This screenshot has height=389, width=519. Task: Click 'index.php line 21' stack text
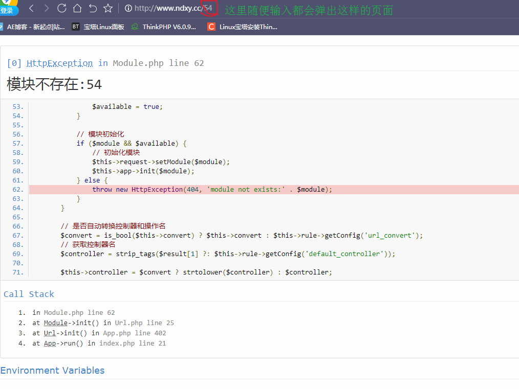click(x=133, y=344)
